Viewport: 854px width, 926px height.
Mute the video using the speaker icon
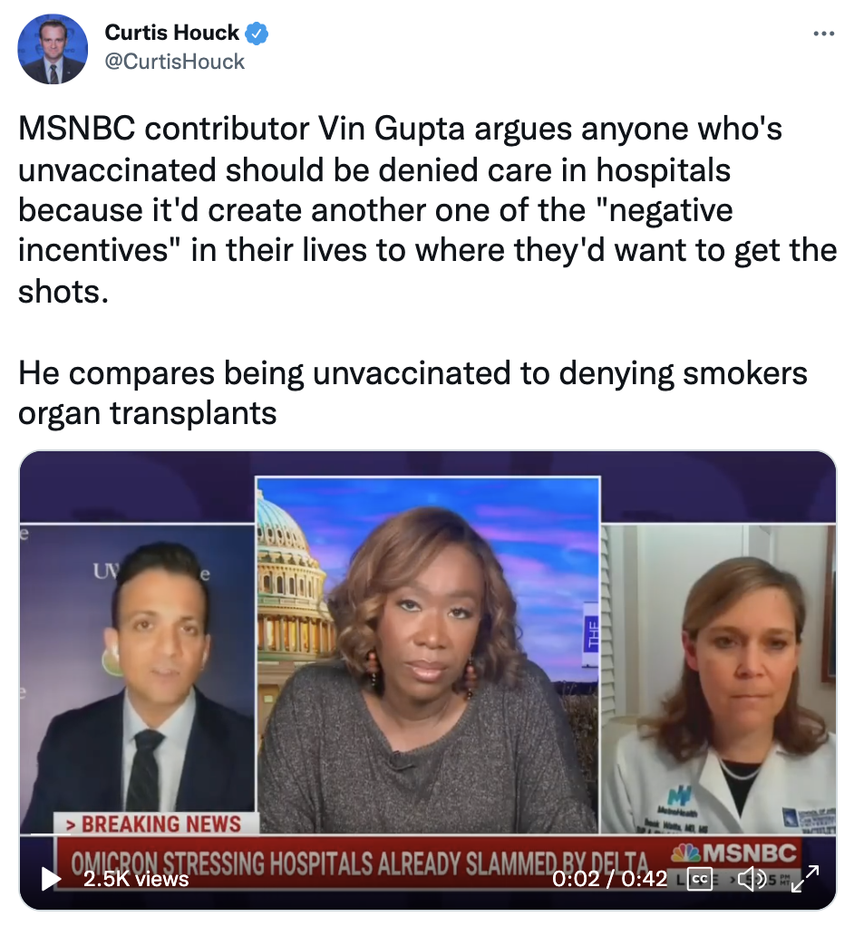752,878
